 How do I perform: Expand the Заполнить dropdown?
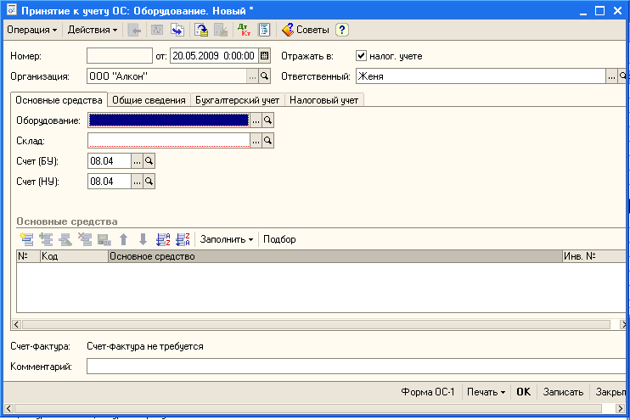click(227, 239)
